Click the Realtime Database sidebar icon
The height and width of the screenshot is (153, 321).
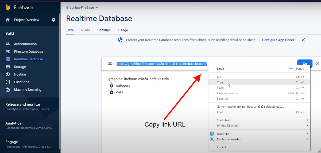[x=8, y=59]
